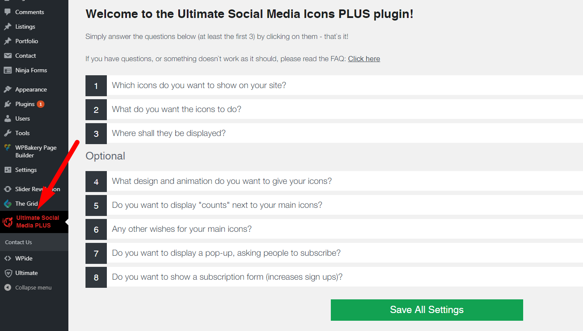Image resolution: width=583 pixels, height=331 pixels.
Task: Expand "What do you want the icons to do?"
Action: pyautogui.click(x=177, y=109)
